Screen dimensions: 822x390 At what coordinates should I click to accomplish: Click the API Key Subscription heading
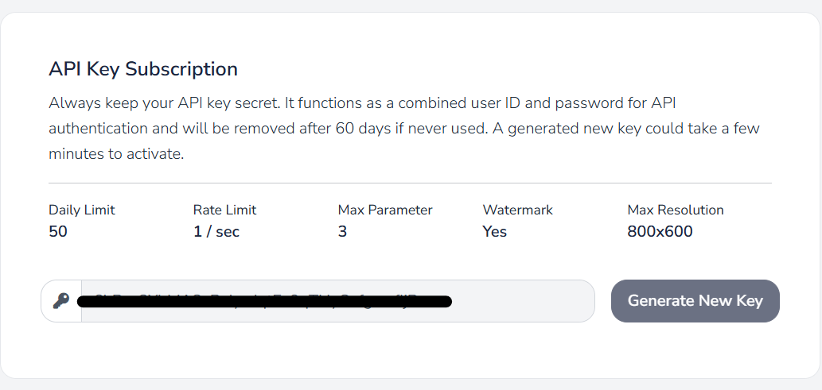click(x=143, y=69)
